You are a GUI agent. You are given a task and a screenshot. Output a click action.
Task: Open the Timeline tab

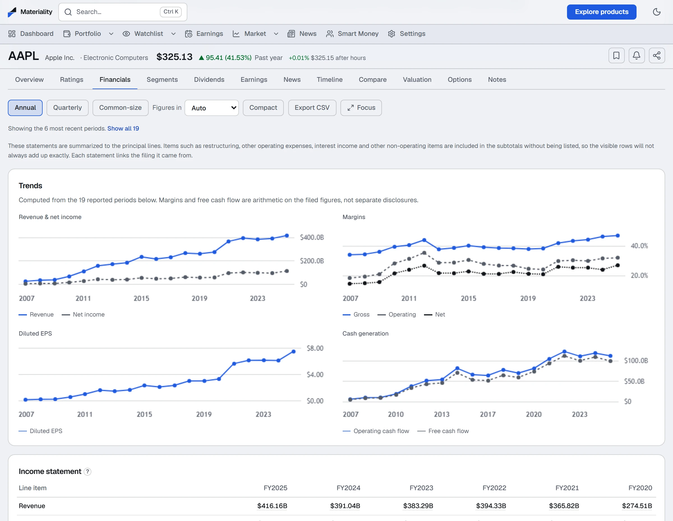[329, 79]
